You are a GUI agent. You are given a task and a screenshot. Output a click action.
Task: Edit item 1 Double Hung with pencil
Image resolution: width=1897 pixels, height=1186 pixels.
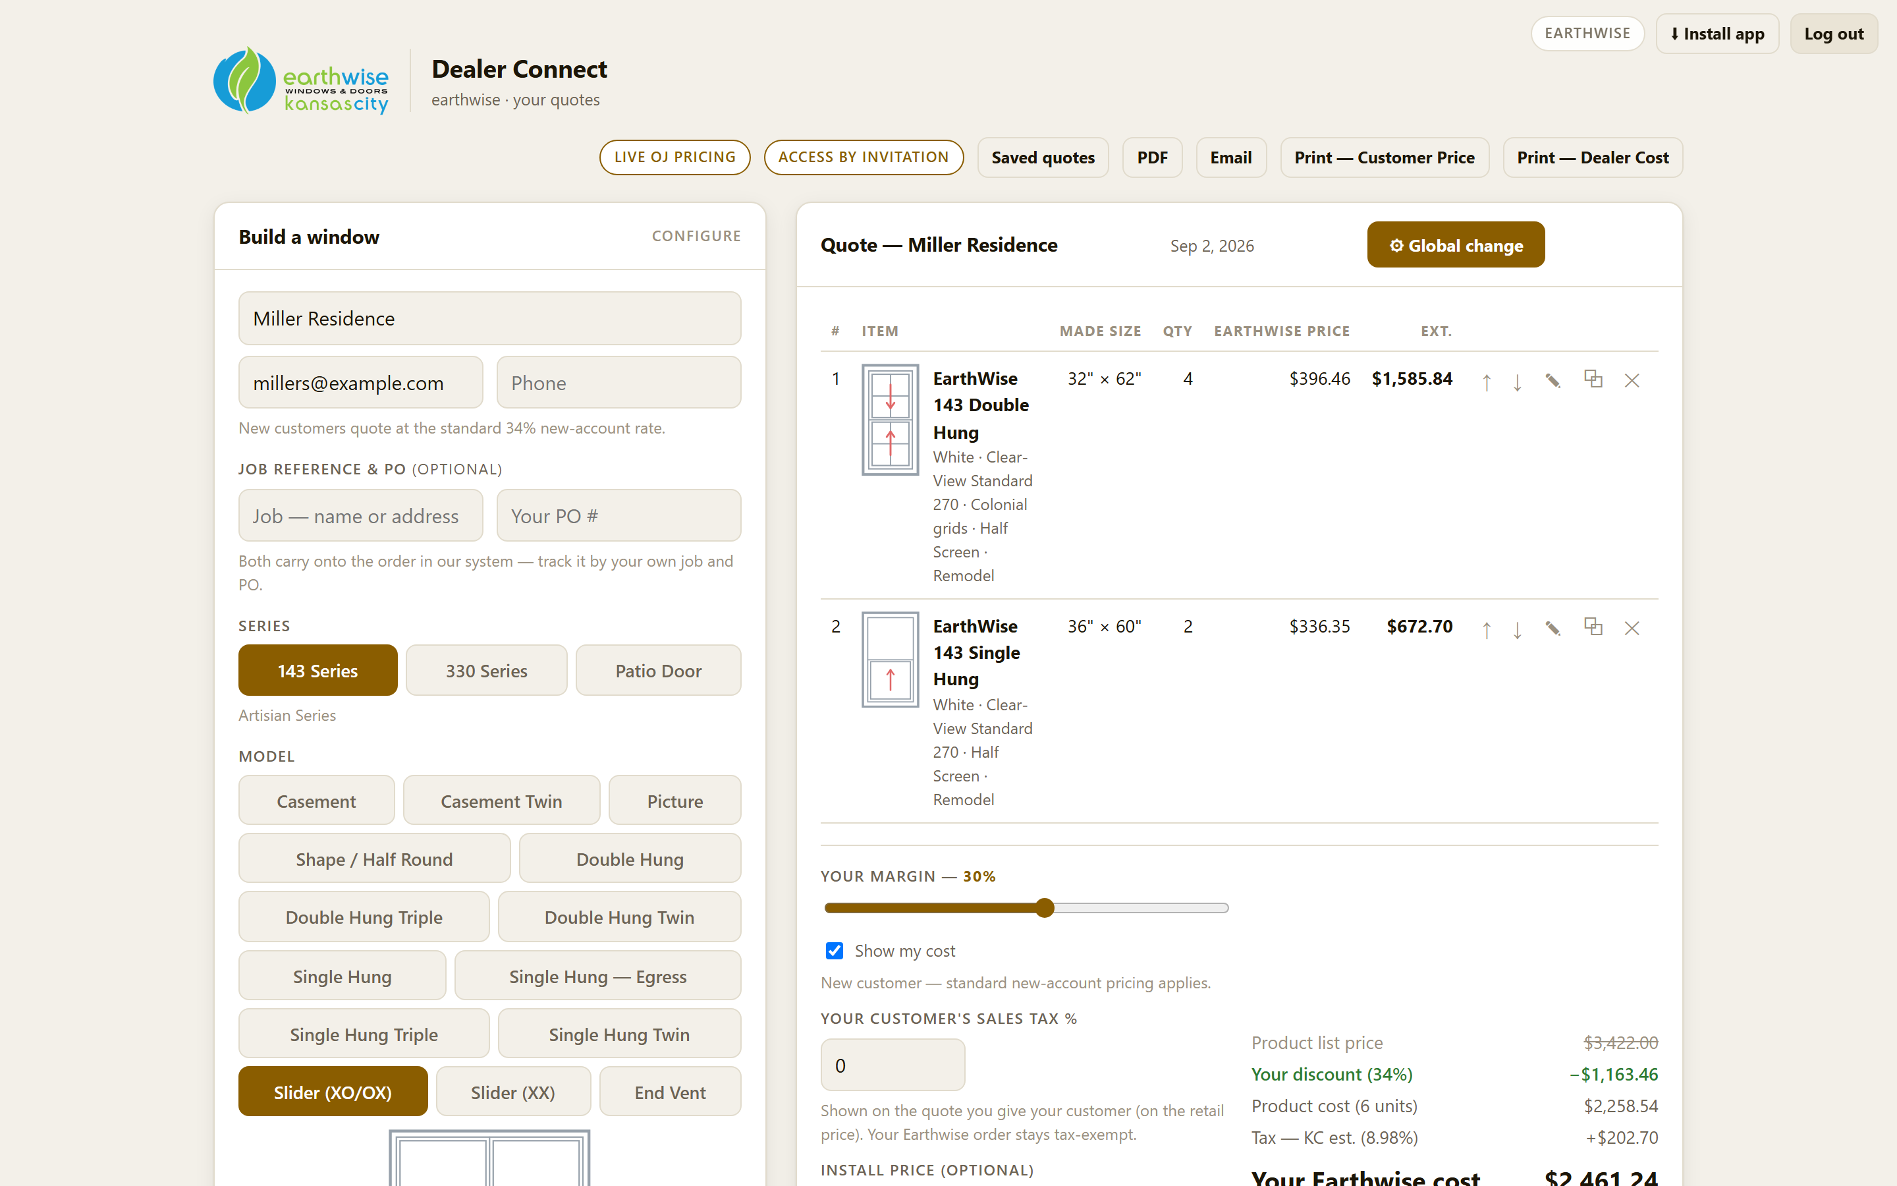tap(1553, 381)
